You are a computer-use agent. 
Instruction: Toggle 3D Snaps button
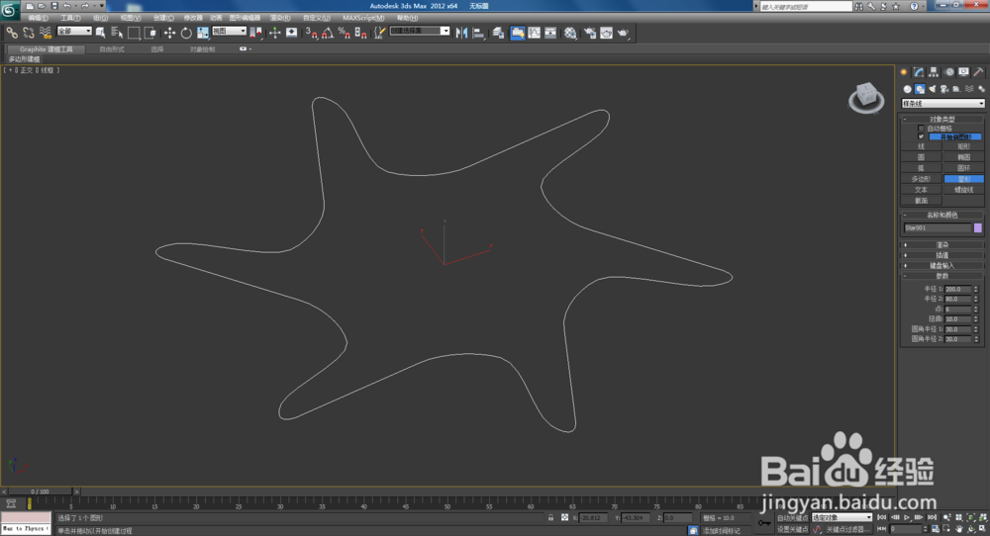[x=311, y=33]
